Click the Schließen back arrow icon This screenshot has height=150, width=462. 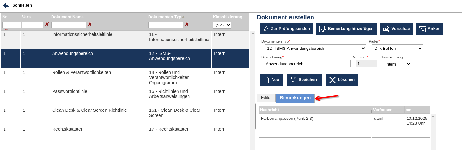6,5
